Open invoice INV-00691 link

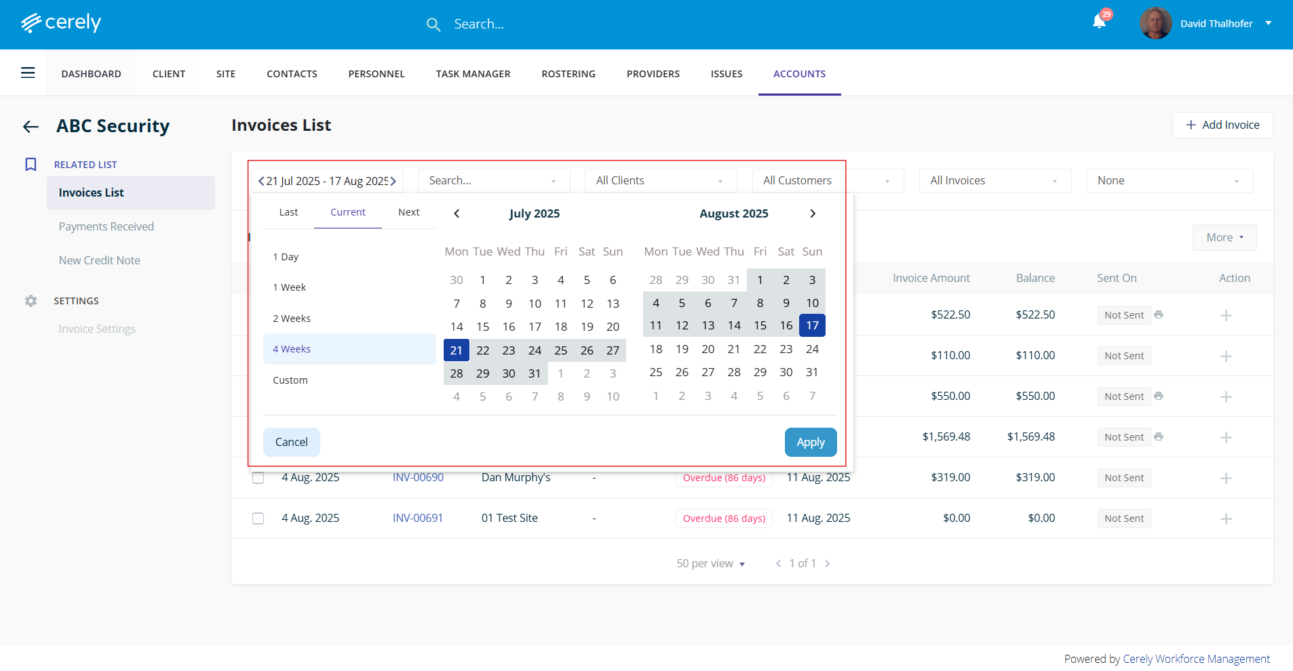[418, 518]
